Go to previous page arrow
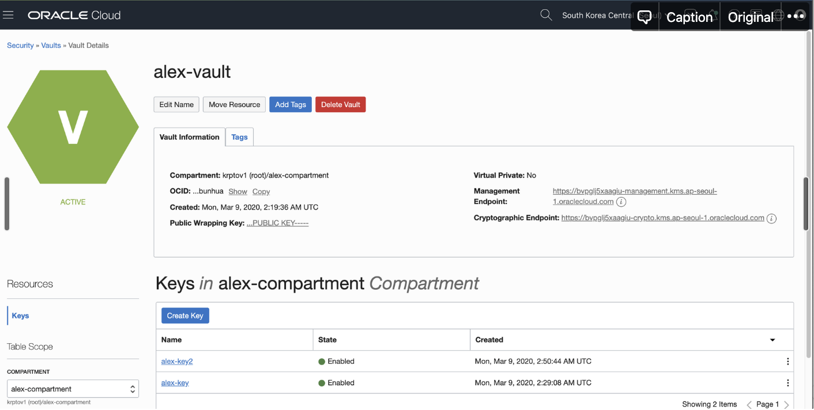The image size is (814, 410). coord(749,404)
